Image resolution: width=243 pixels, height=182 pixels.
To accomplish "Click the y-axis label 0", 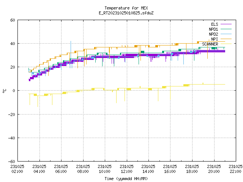I will click(x=14, y=91).
